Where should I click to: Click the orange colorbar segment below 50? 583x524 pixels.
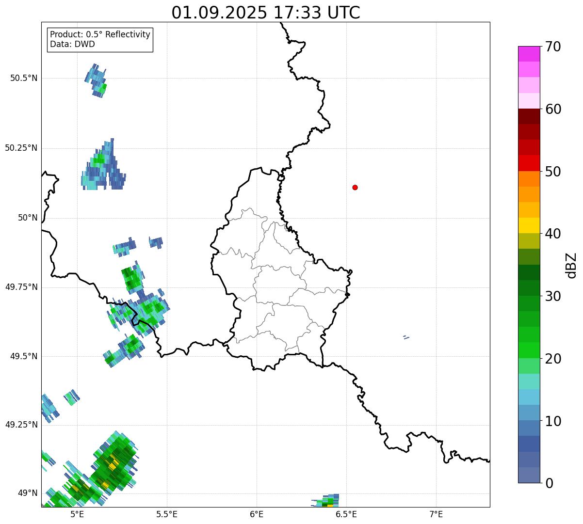[x=529, y=178]
